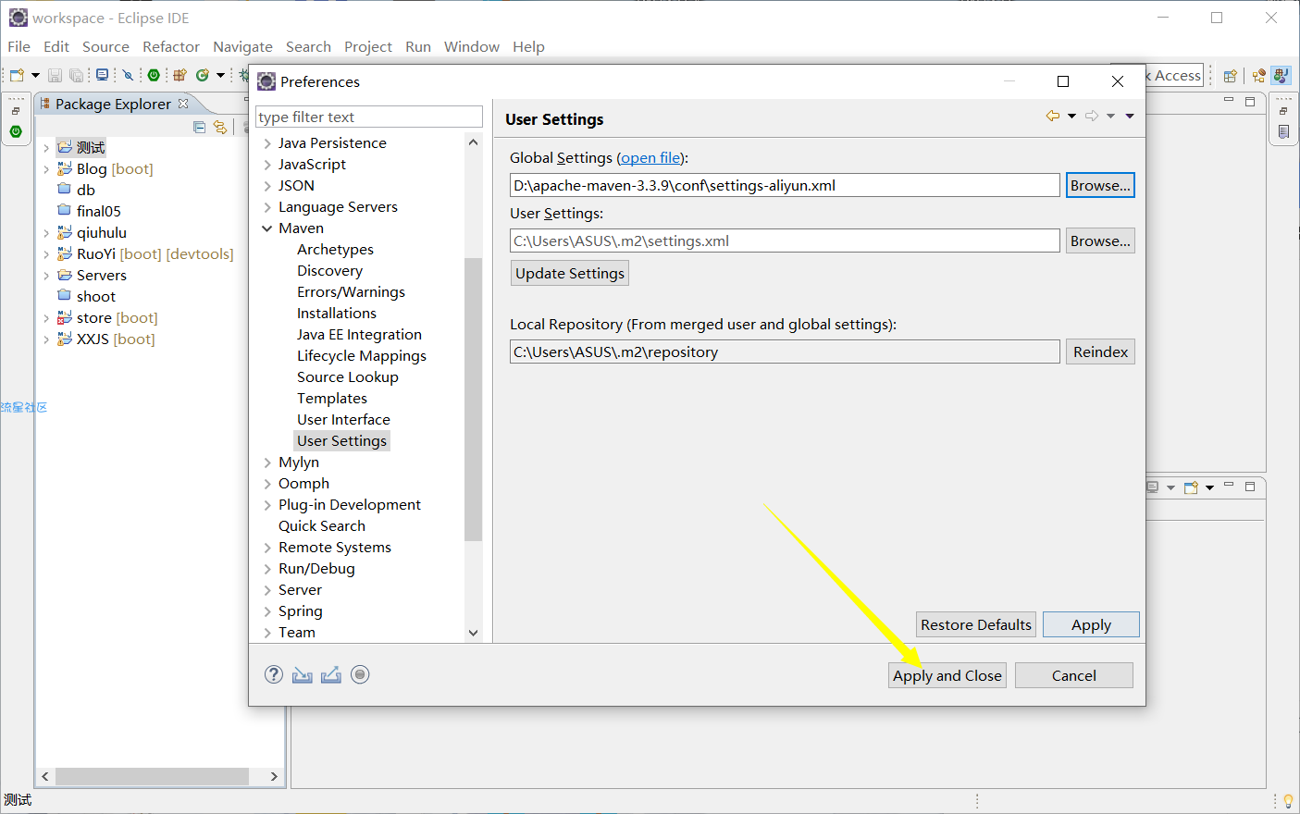This screenshot has width=1300, height=814.
Task: Open the Help menu
Action: click(x=528, y=46)
